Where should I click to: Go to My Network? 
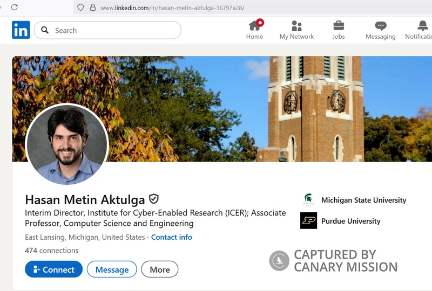coord(296,26)
